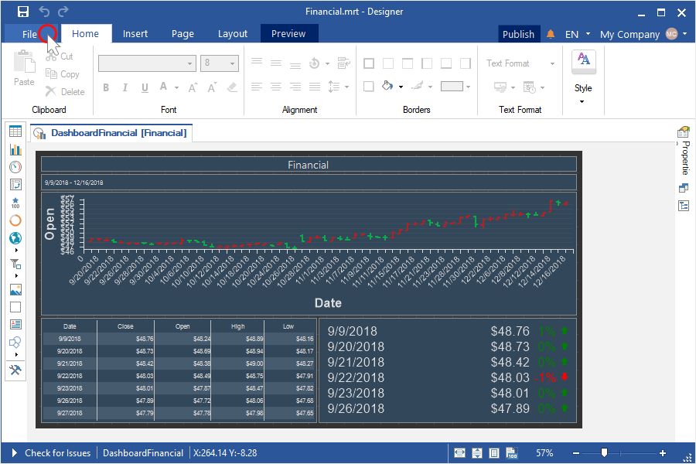Click the Publish button
Screen dimensions: 696x464
coord(518,34)
